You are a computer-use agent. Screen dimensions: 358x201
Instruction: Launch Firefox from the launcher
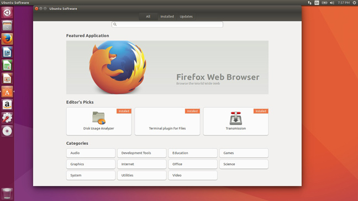7,39
